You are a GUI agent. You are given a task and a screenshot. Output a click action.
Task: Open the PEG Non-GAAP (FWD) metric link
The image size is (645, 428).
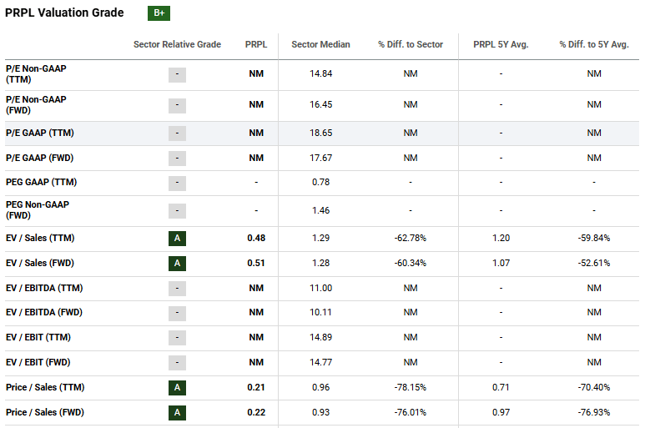click(x=37, y=209)
